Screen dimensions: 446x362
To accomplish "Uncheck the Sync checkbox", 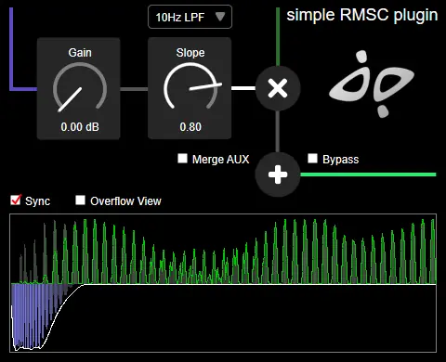I will coord(16,200).
